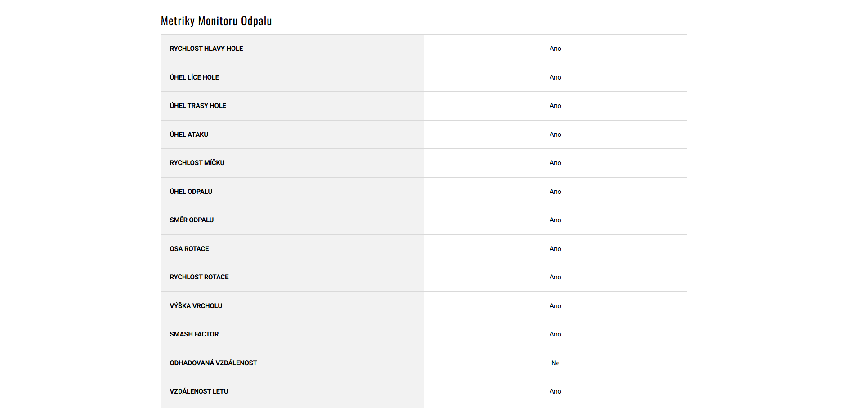This screenshot has height=408, width=849.
Task: Click the ÚHEL ATAKU row label
Action: point(189,135)
